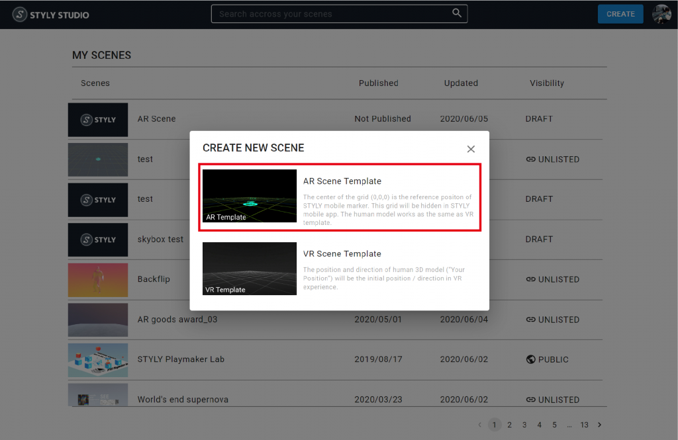Click the Updated column header
Screen dimensions: 678x440
click(461, 83)
